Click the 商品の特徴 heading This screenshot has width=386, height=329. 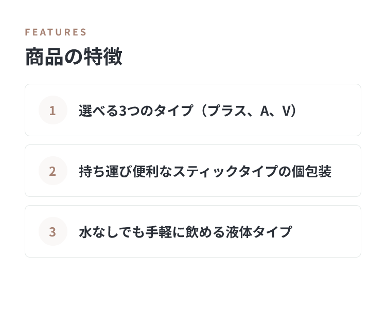pos(74,57)
